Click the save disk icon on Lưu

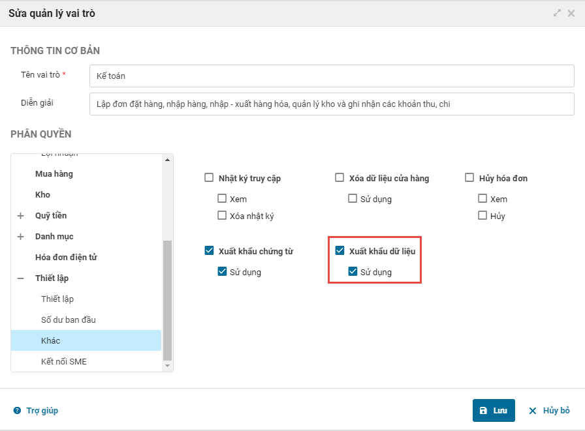[x=483, y=411]
